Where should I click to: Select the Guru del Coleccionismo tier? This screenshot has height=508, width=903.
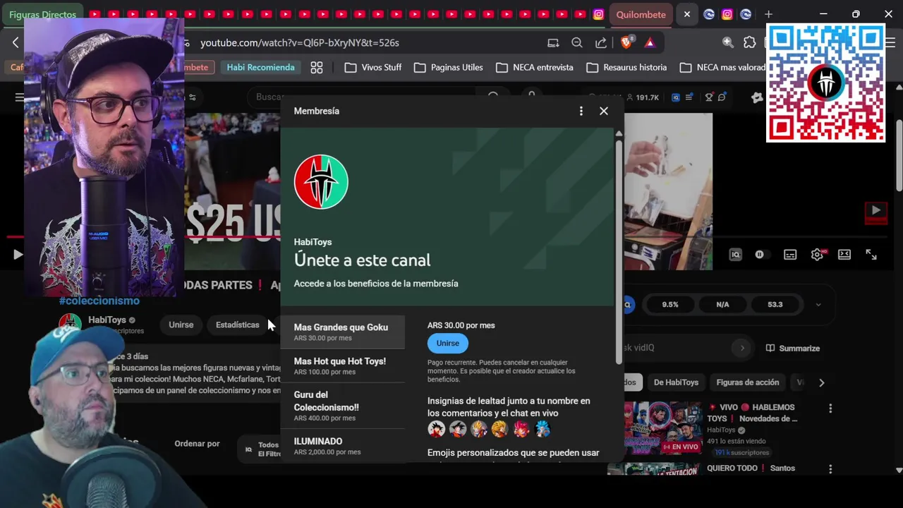[342, 406]
